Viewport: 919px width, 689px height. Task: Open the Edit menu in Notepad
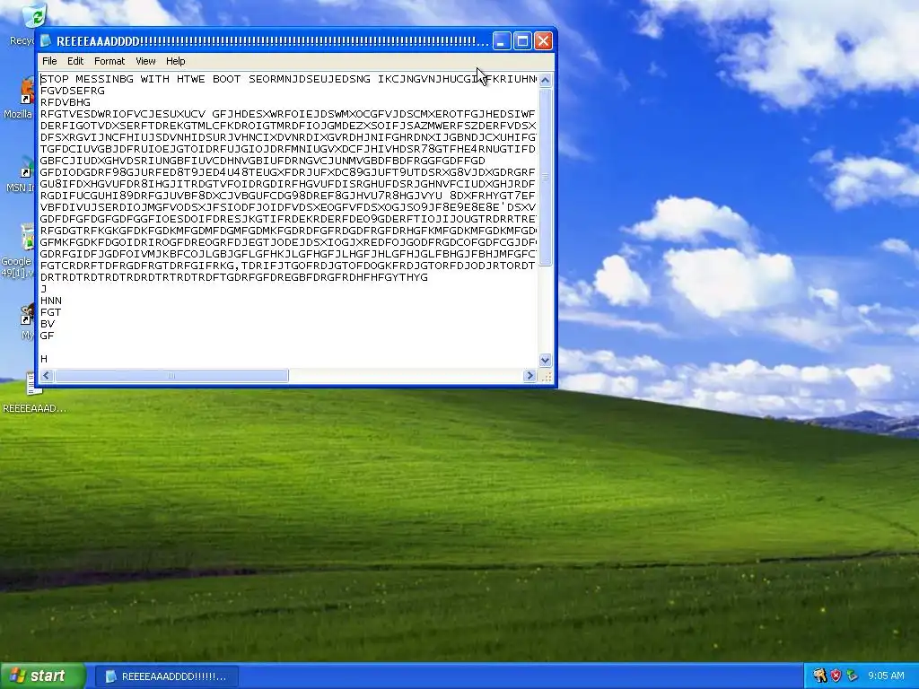(x=75, y=61)
